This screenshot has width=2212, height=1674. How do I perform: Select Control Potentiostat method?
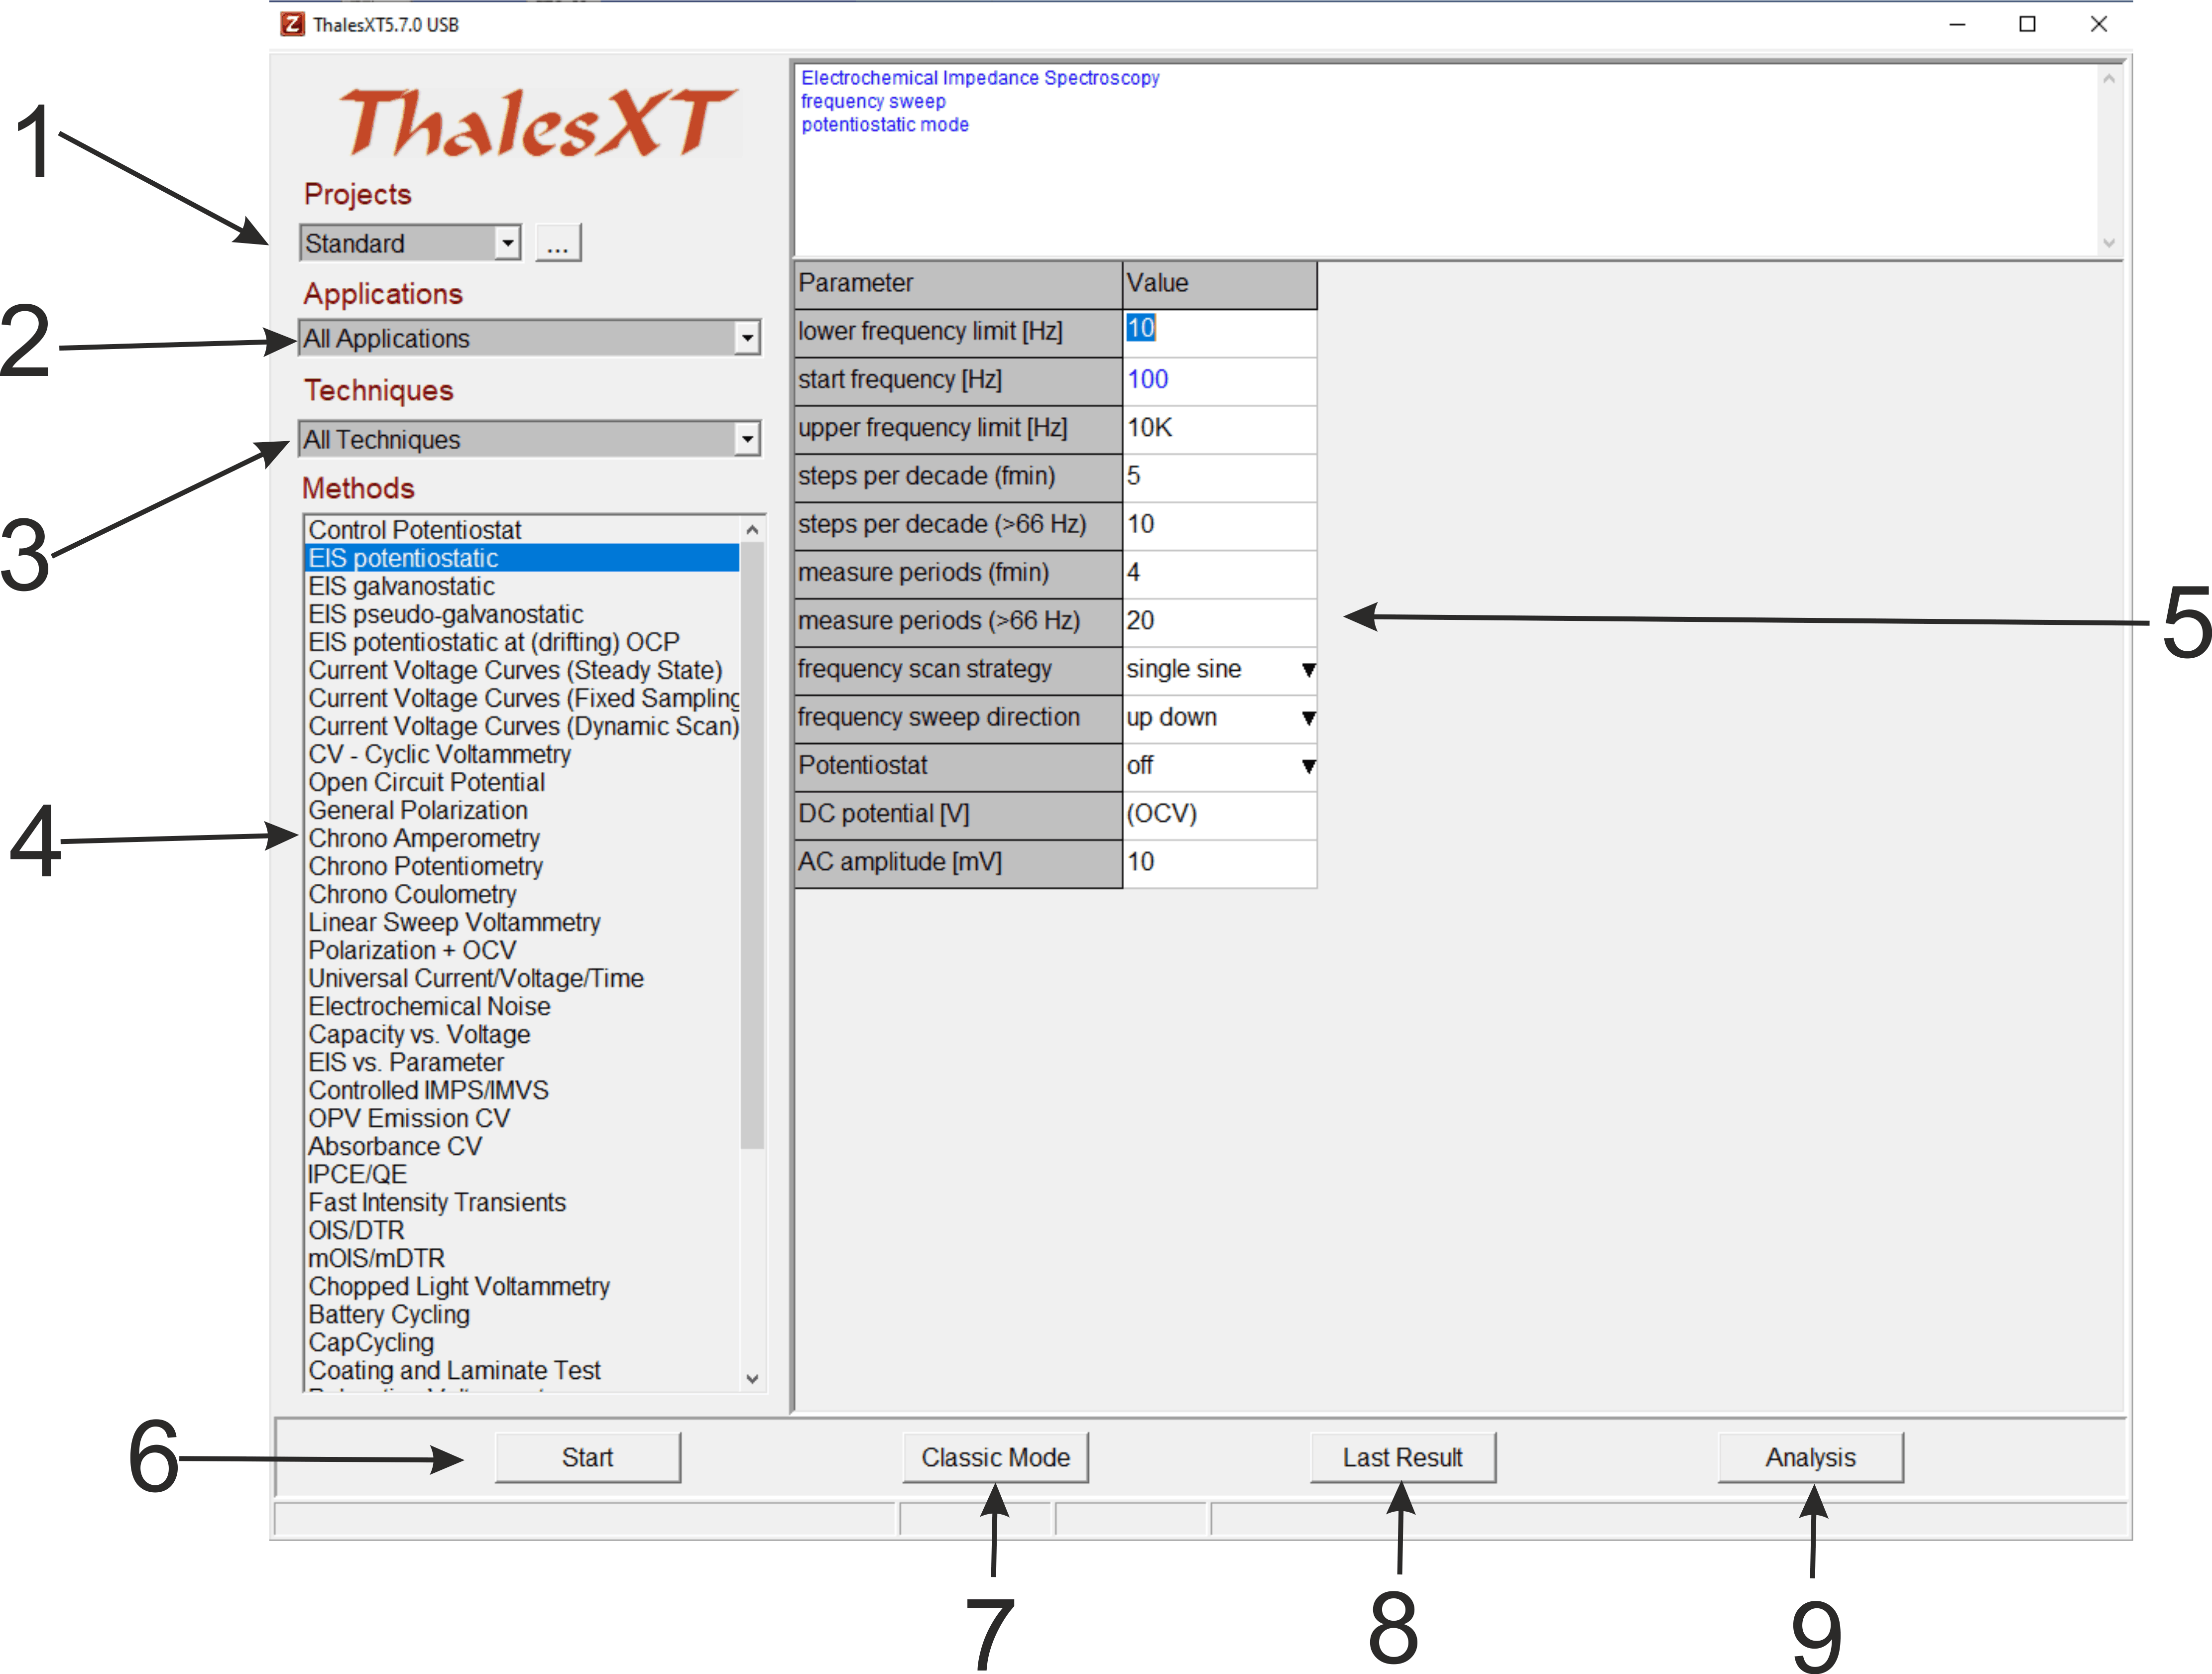point(522,530)
